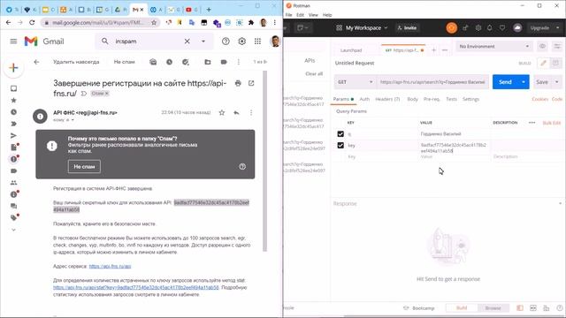Click the labels icon in Gmail toolbar

[x=224, y=62]
